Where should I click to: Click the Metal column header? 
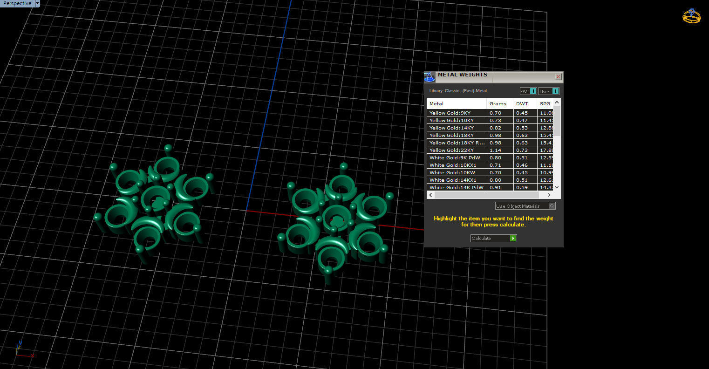tap(457, 103)
